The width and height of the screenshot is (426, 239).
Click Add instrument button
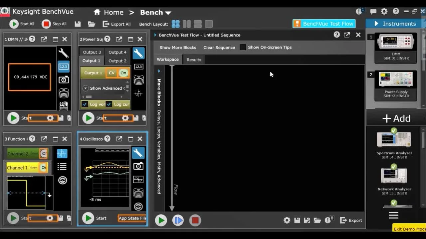pos(396,119)
